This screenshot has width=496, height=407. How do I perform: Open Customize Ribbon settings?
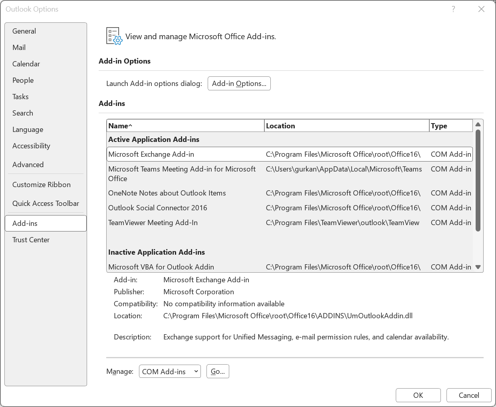[46, 185]
